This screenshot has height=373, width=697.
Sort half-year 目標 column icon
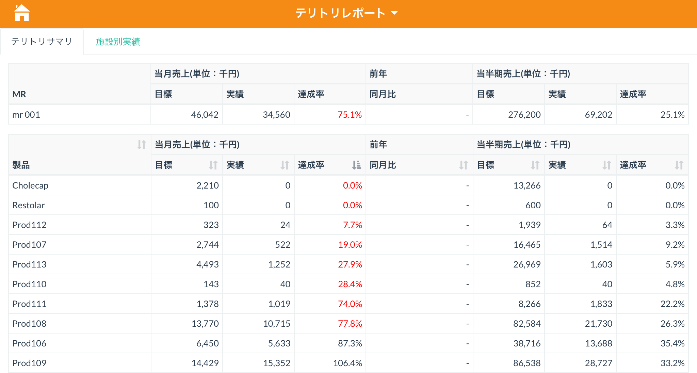pyautogui.click(x=535, y=165)
